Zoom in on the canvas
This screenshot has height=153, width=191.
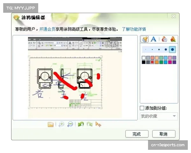click(61, 124)
